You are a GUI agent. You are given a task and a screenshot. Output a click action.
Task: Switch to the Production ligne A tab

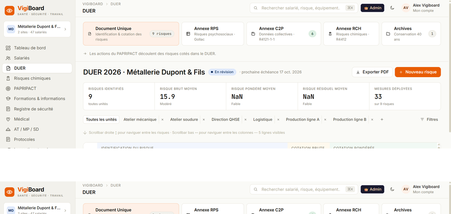click(303, 120)
